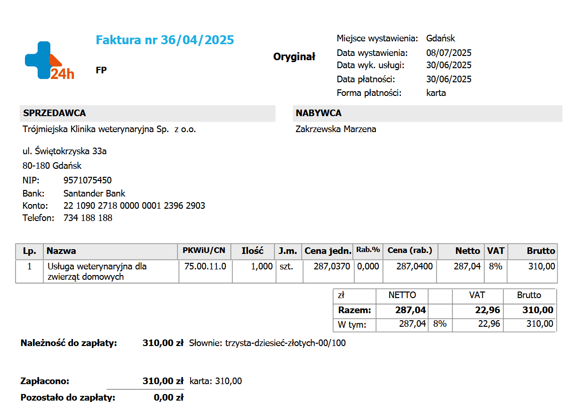Select "Gdańsk" value beside Miejsce wystawienia
567x402 pixels.
click(440, 39)
